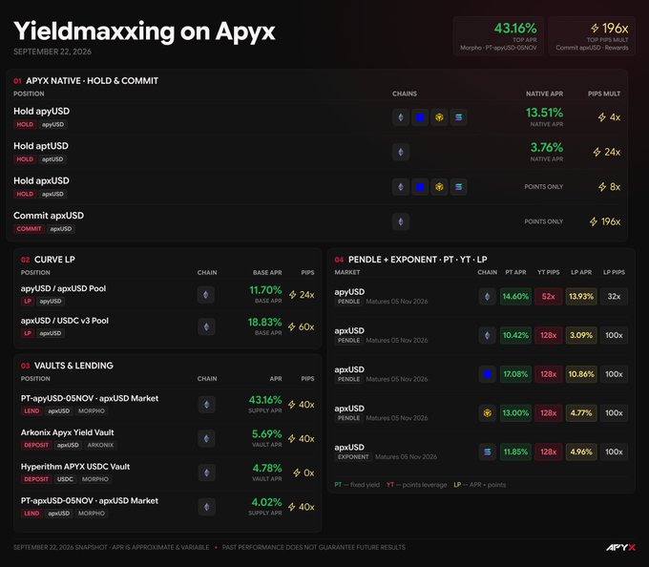Click the chain icon for Arkonix Apyx Yield Vault
Viewport: 649px width, 567px height.
coord(206,439)
